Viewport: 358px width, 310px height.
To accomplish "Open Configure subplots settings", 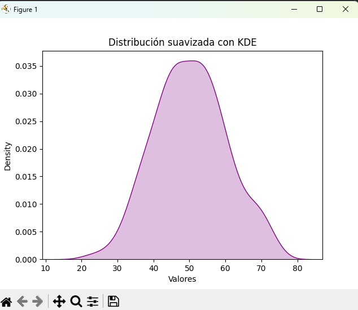I will pos(93,301).
